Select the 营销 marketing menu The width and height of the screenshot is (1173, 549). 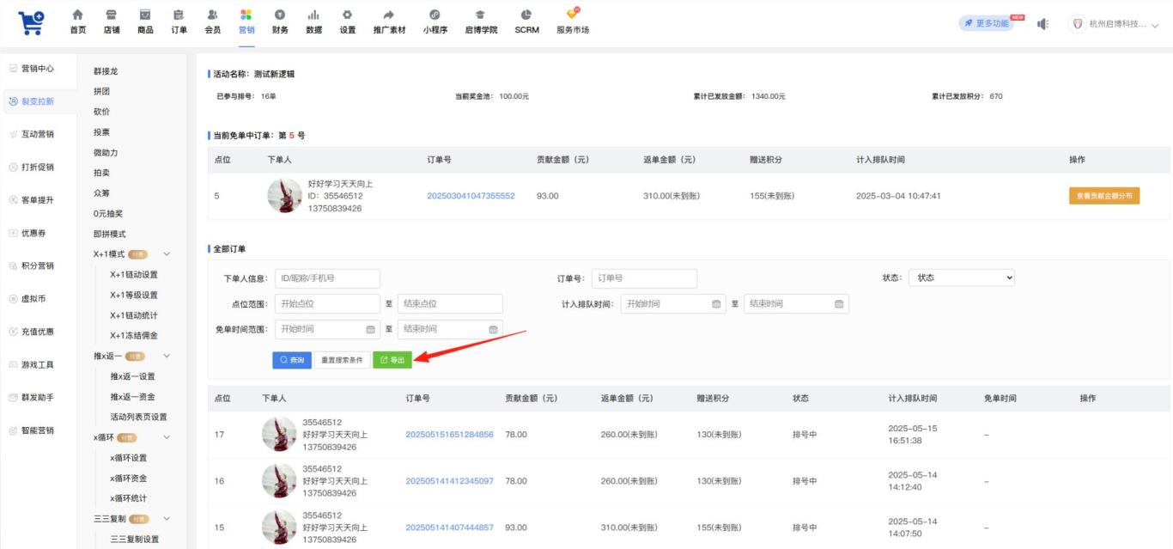pyautogui.click(x=246, y=22)
